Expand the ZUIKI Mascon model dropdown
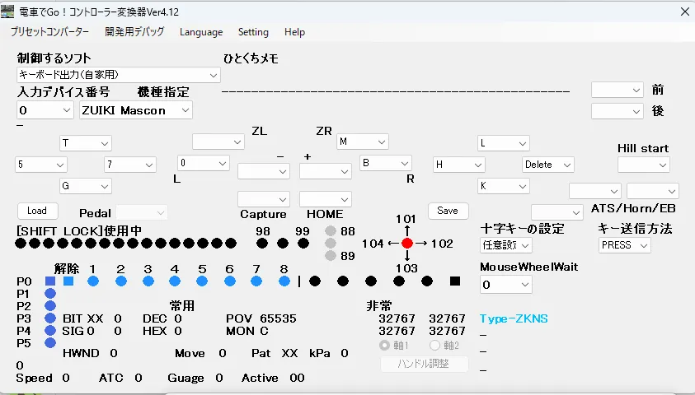695x395 pixels. [x=136, y=110]
